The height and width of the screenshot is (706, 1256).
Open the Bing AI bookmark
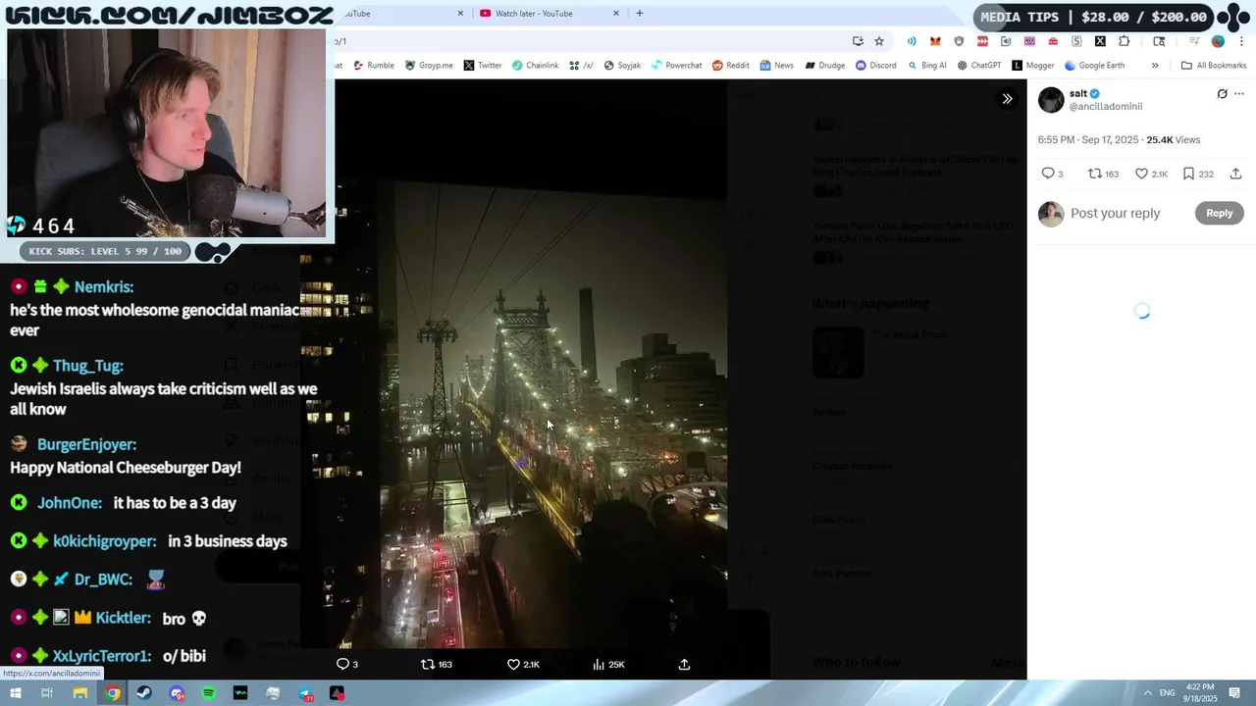(x=927, y=66)
